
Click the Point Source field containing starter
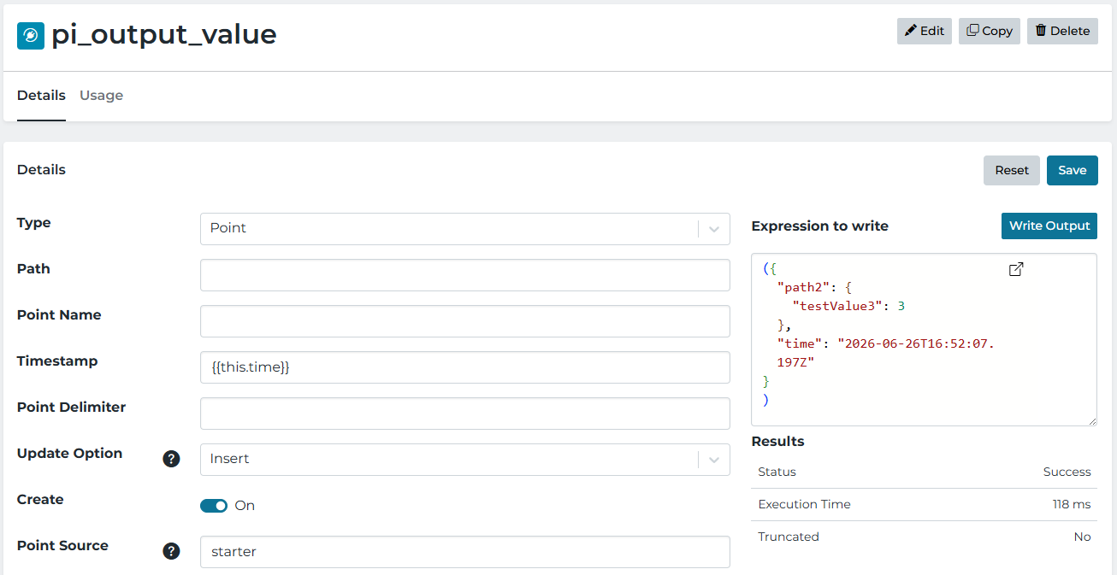click(x=465, y=552)
